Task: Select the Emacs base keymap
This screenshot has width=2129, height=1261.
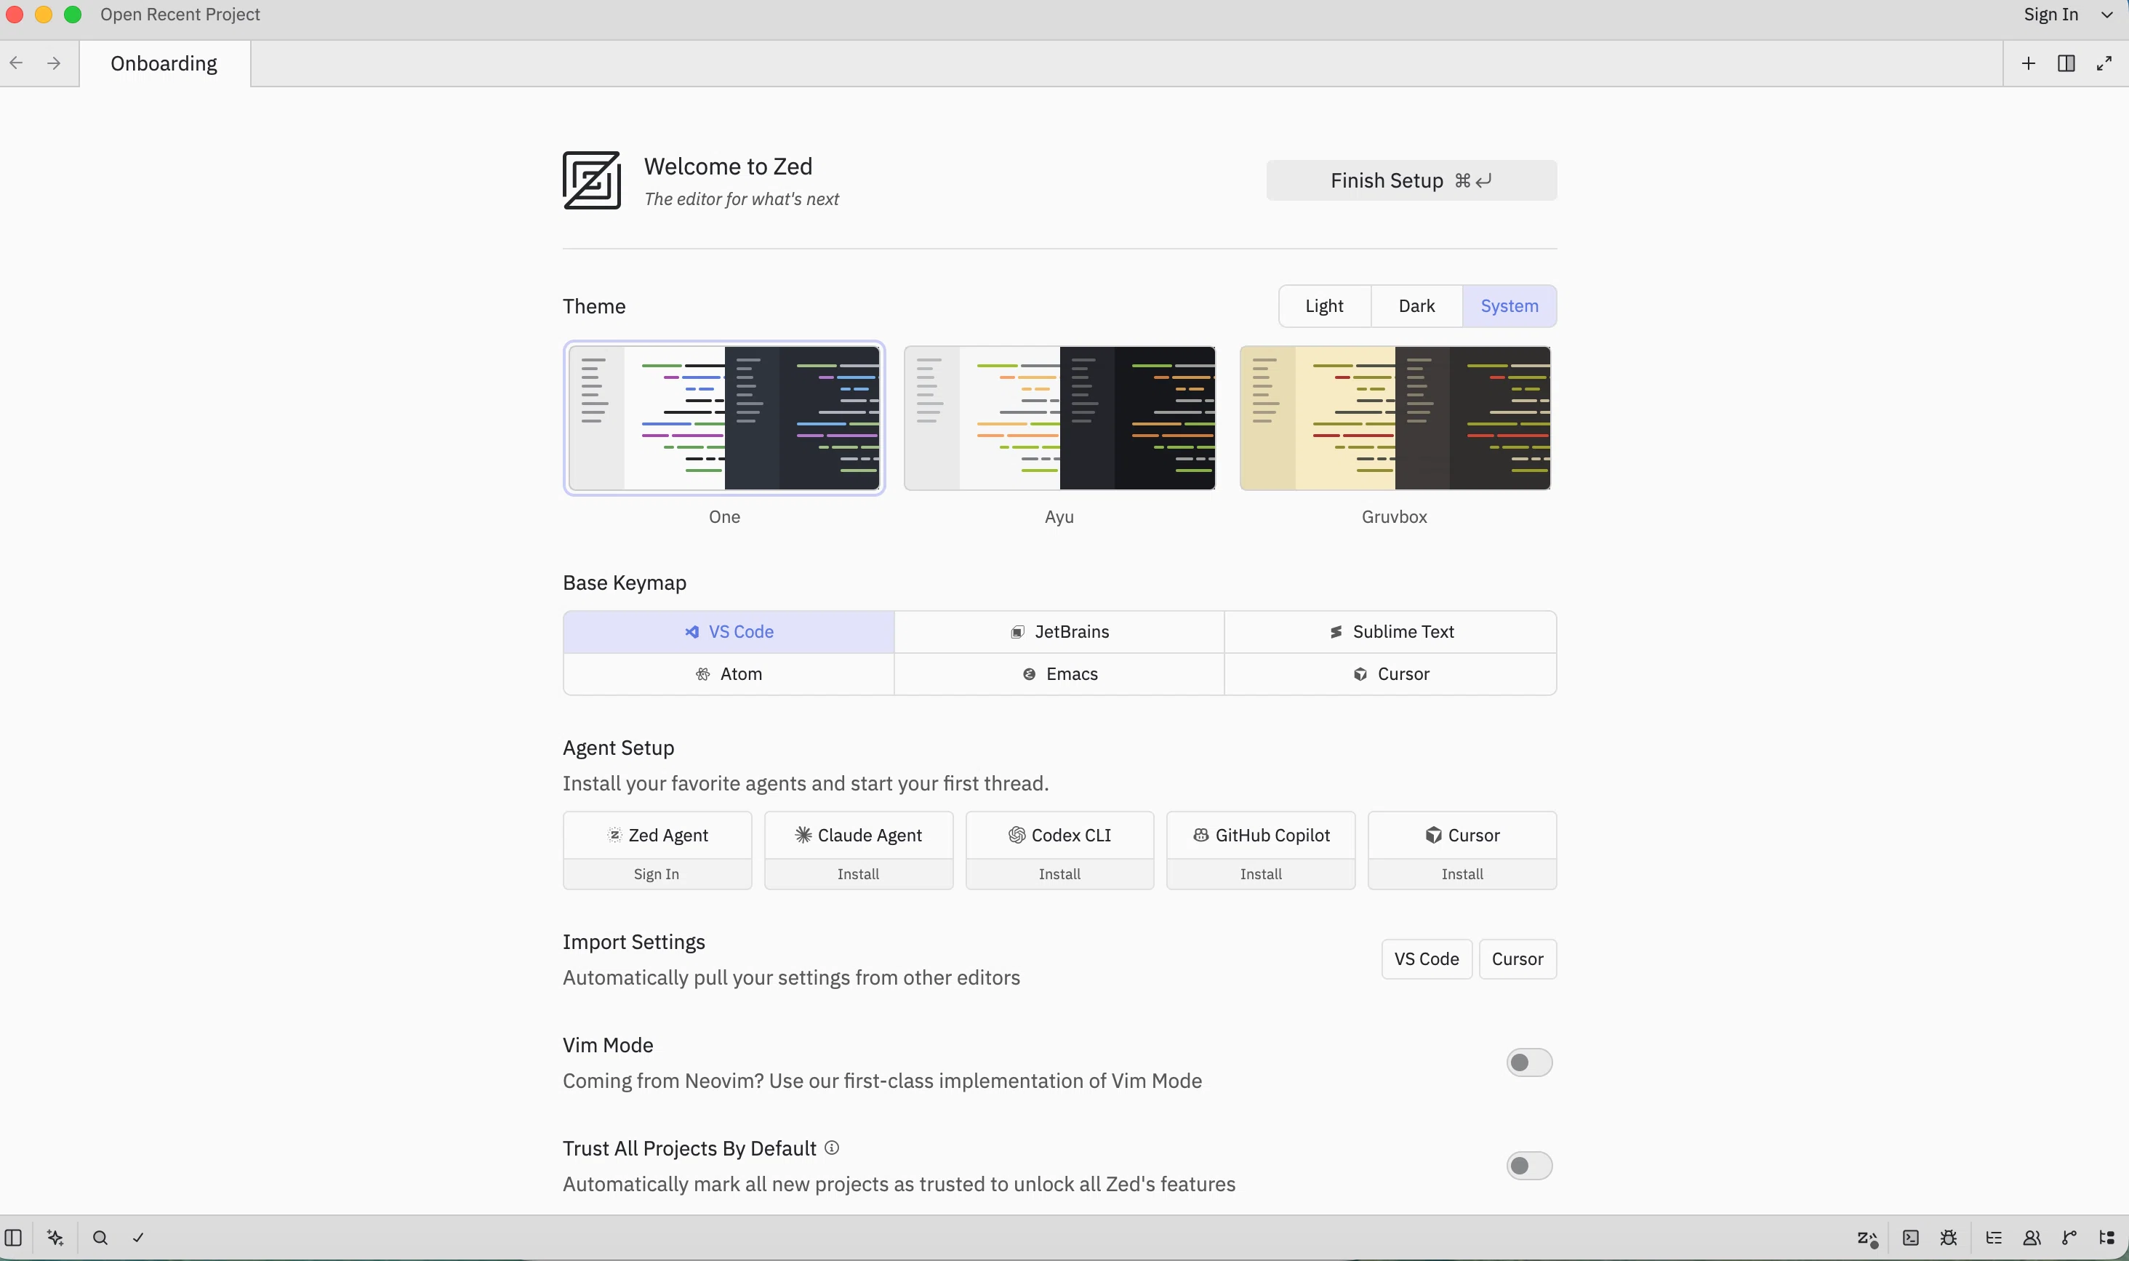Action: tap(1059, 674)
